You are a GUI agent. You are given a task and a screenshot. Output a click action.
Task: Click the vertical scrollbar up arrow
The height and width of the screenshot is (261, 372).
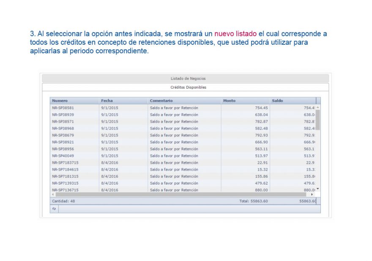pos(318,108)
